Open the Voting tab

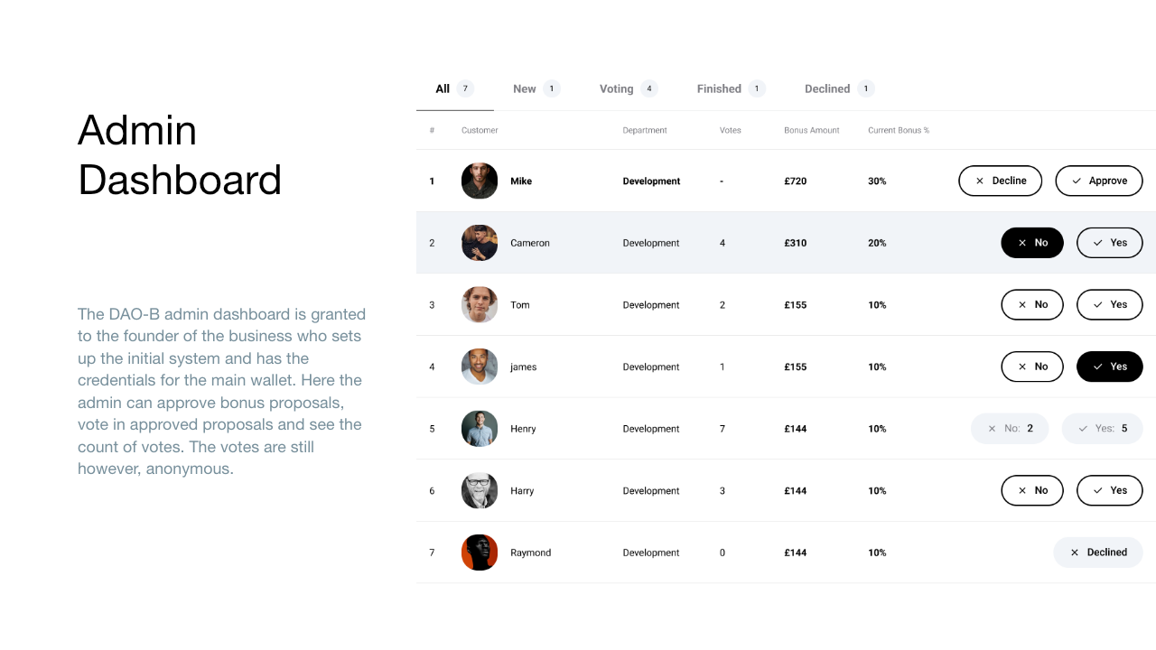coord(629,88)
